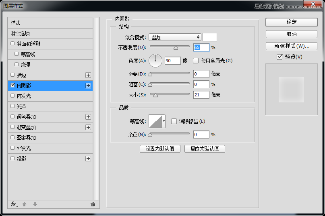Select the 外发光 style row
The image size is (325, 216).
[x=50, y=149]
